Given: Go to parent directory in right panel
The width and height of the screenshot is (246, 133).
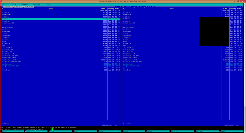Looking at the screenshot, I should point(124,10).
